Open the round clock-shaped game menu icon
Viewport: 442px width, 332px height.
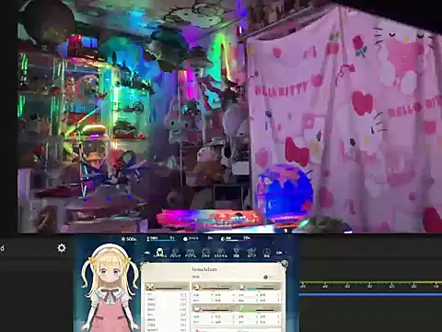[x=266, y=253]
